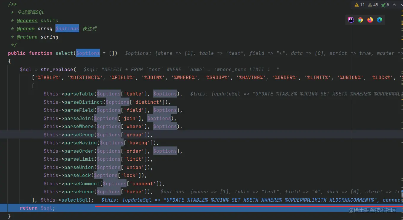
Task: Click the green typos indicator showing 6
Action: [385, 5]
